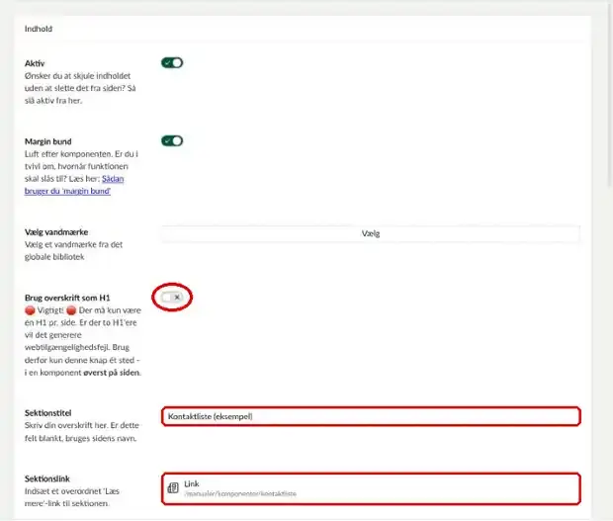Click the red circle after Vigtigt
Screen dimensions: 613x521
[71, 310]
